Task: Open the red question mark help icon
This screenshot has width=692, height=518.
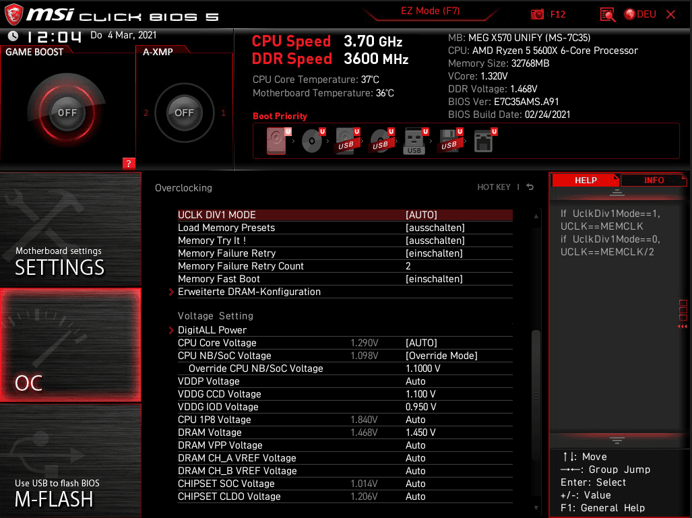Action: point(129,163)
